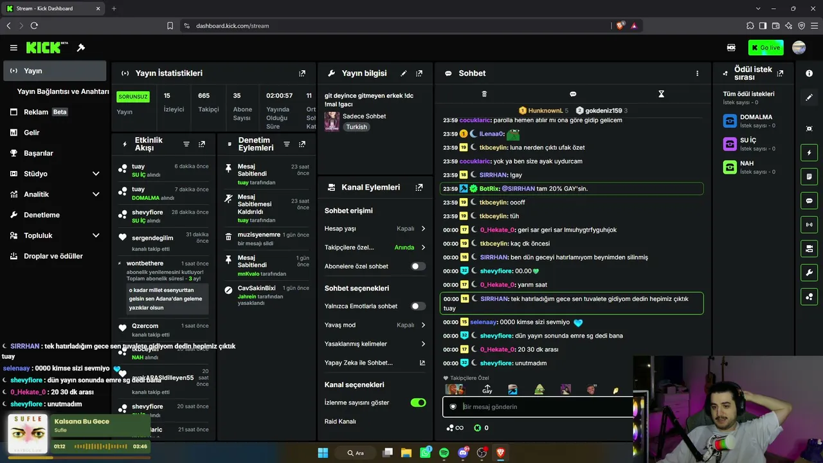The width and height of the screenshot is (823, 463).
Task: Open Windows Start menu
Action: [x=323, y=453]
